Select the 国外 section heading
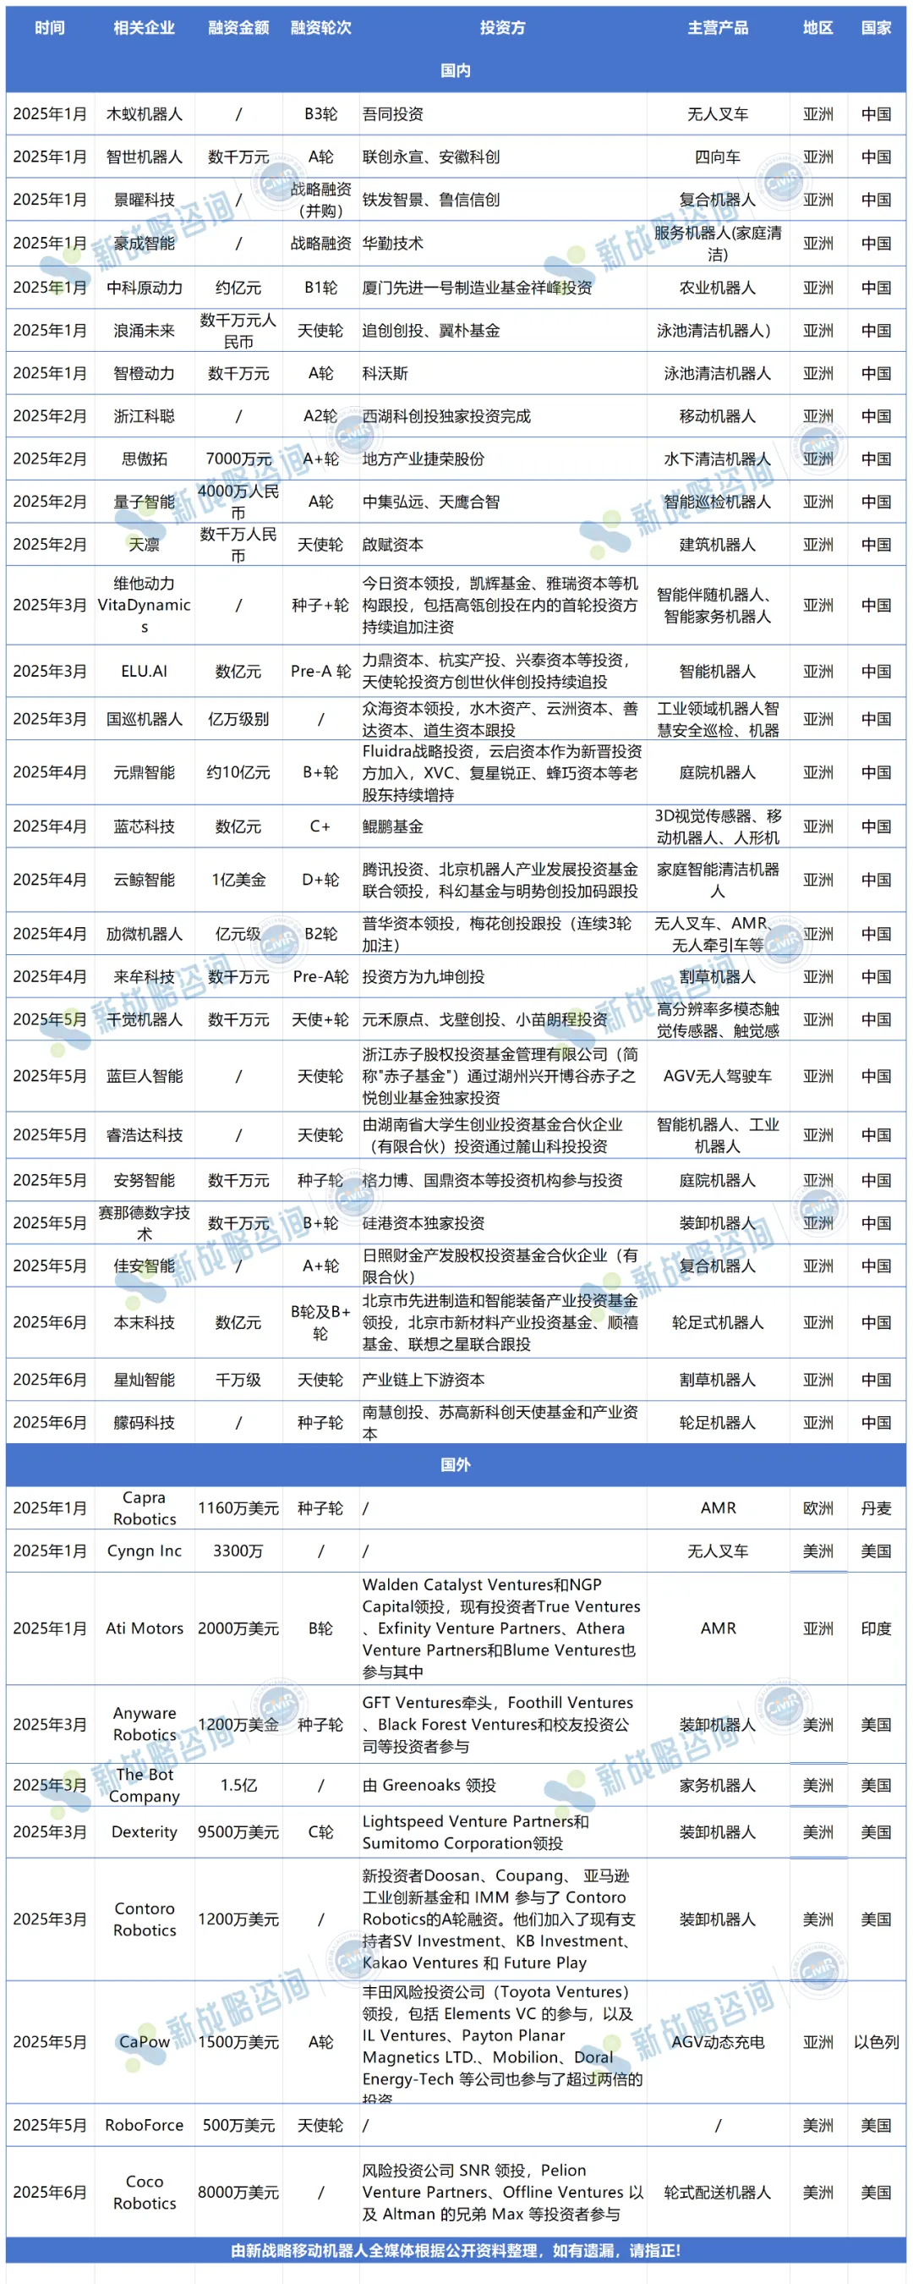 [x=456, y=1465]
